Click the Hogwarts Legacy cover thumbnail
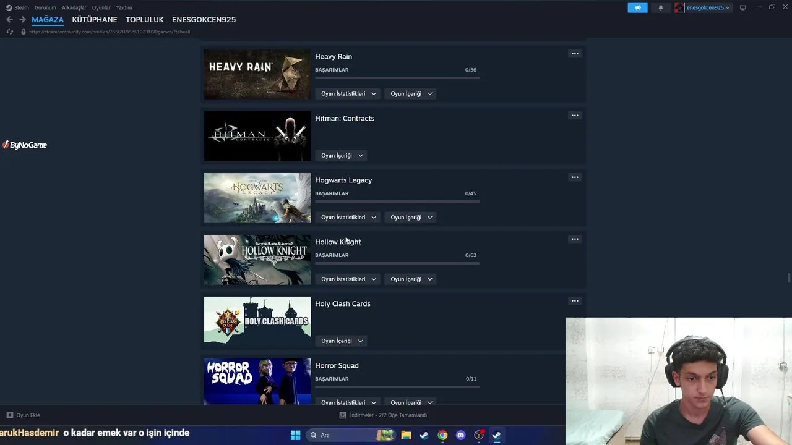Viewport: 792px width, 445px height. coord(257,198)
